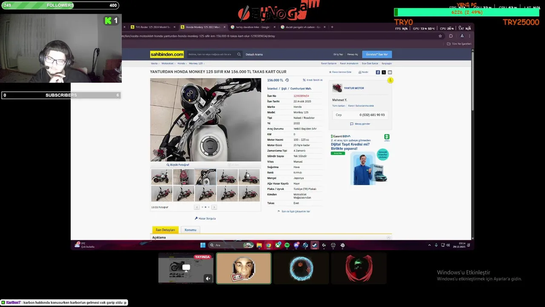Switch to Konumu tab
545x307 pixels.
point(190,230)
